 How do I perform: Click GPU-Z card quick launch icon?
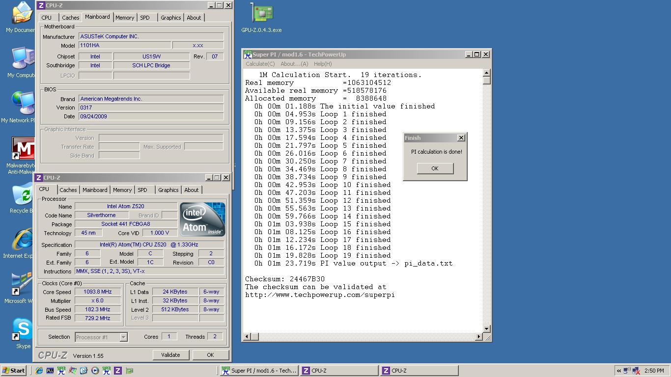130,371
